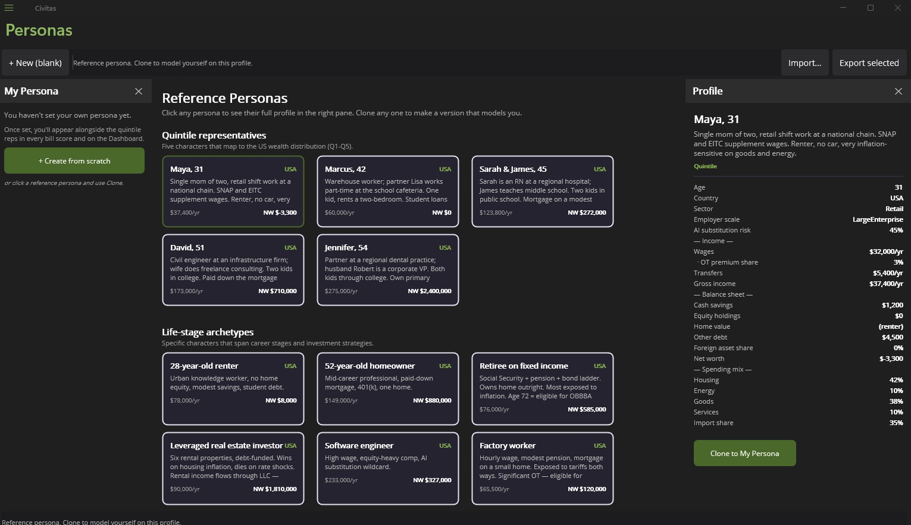Open the Import... dialog
This screenshot has width=911, height=525.
[804, 62]
